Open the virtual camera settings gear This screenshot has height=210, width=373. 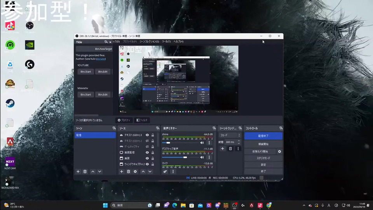tap(279, 151)
